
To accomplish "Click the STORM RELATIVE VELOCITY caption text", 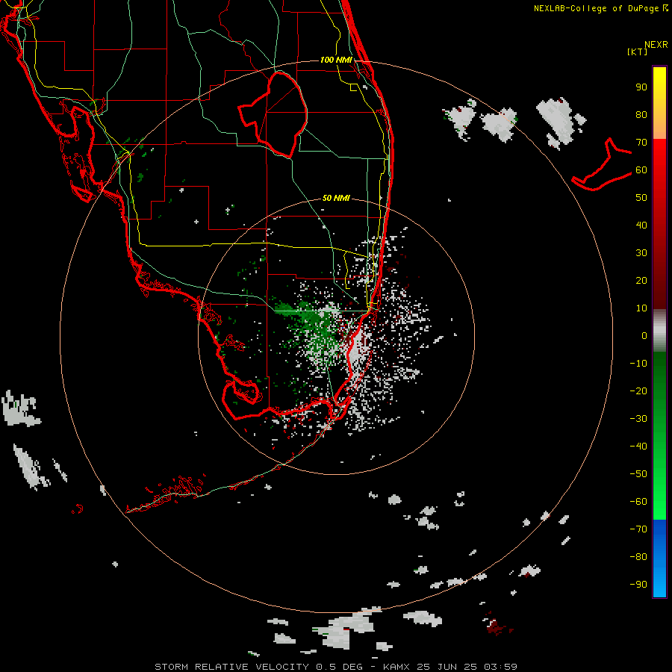I will click(x=231, y=667).
